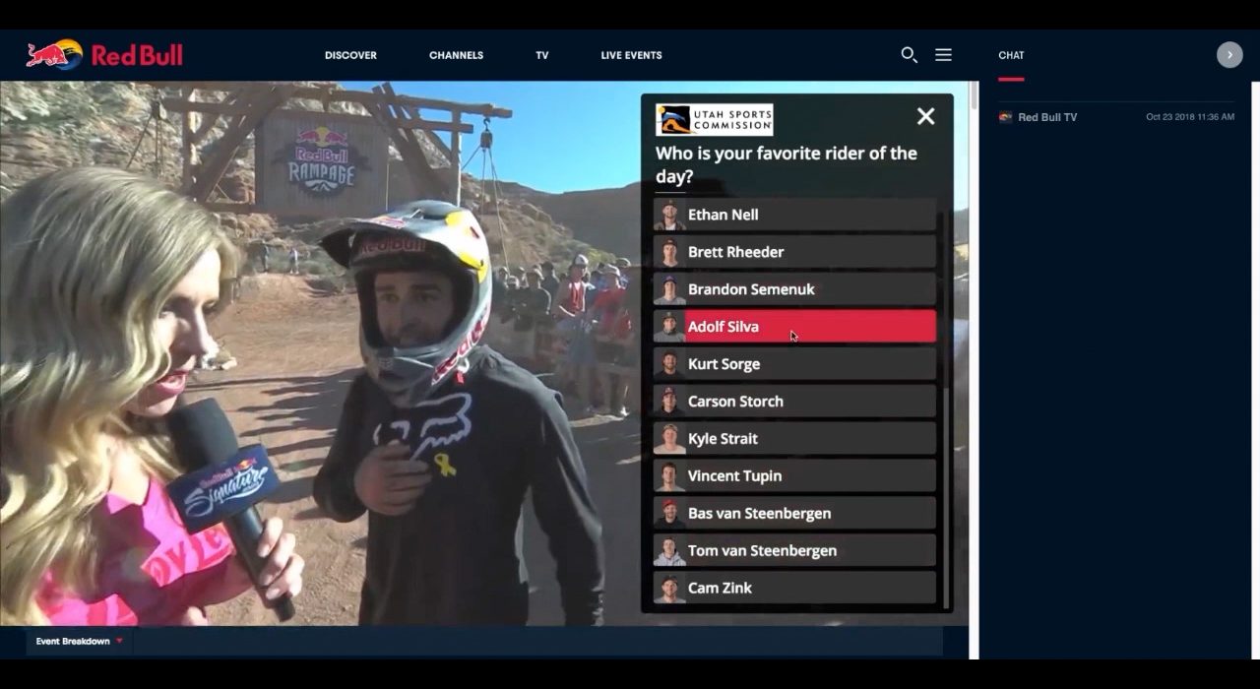The width and height of the screenshot is (1260, 689).
Task: Switch to the Chat tab
Action: 1011,56
